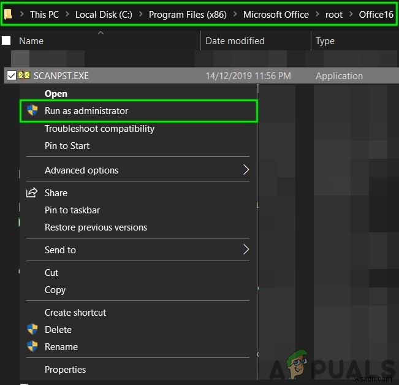
Task: Navigate to This PC in breadcrumb
Action: click(x=45, y=14)
